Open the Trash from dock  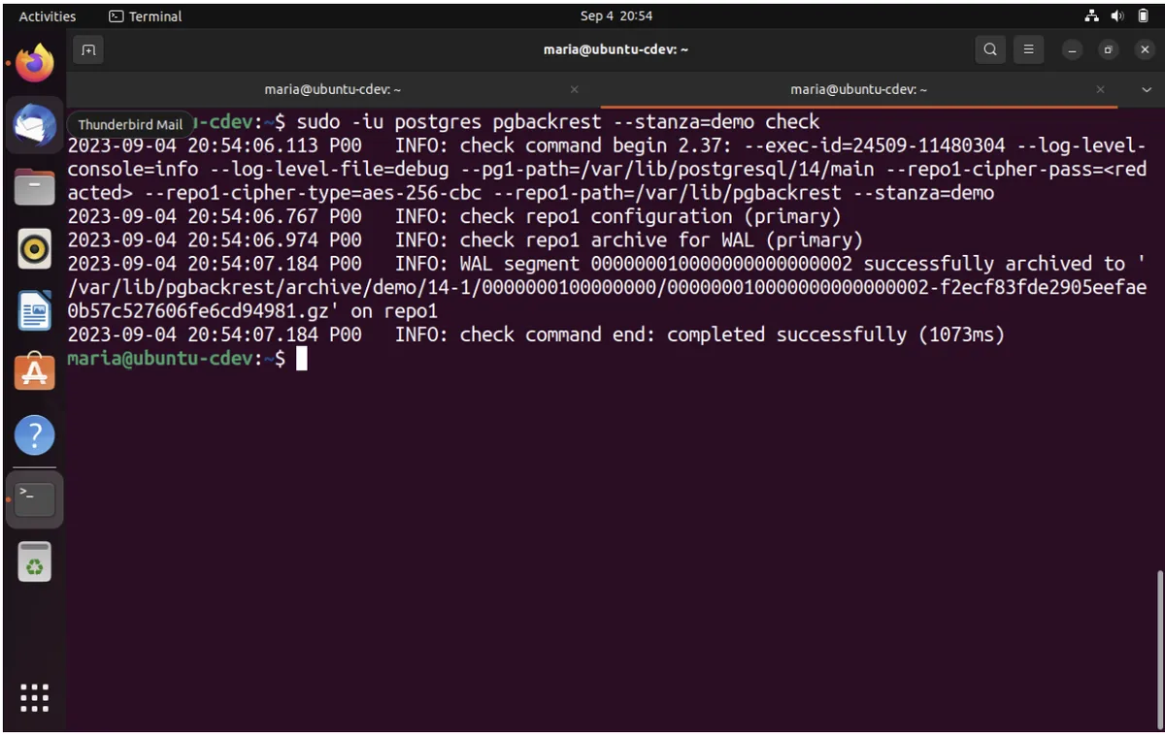[35, 562]
